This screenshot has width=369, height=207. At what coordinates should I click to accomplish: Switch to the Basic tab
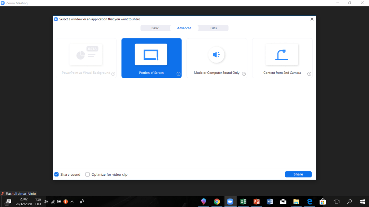coord(155,28)
